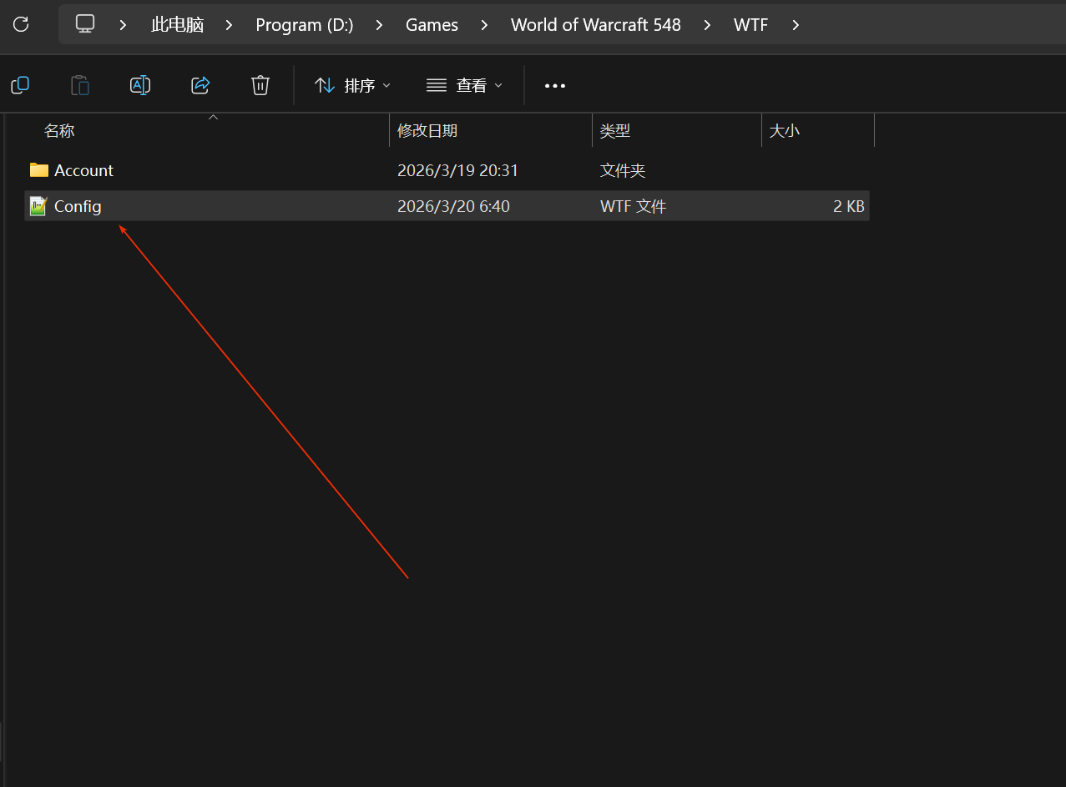Open the See more three-dots menu
The image size is (1066, 787).
(555, 85)
